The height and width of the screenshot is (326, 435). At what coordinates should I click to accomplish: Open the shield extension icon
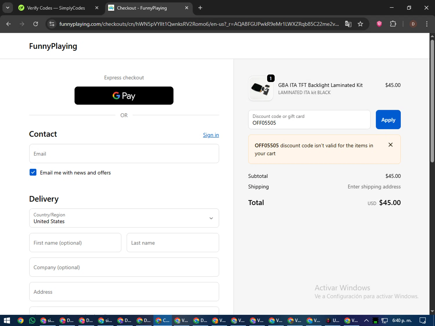379,24
